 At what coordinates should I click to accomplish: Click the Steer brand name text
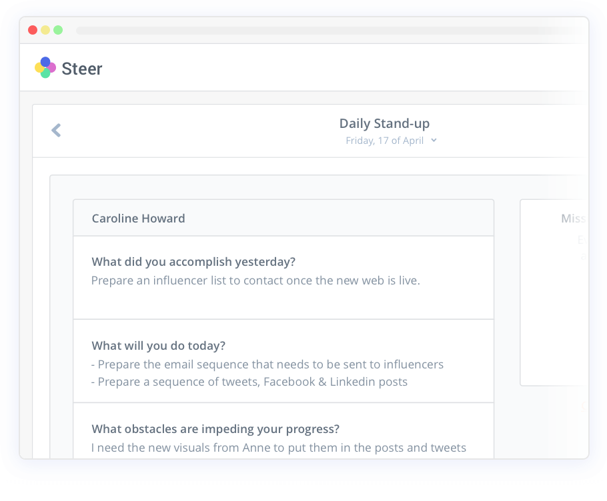pos(82,69)
